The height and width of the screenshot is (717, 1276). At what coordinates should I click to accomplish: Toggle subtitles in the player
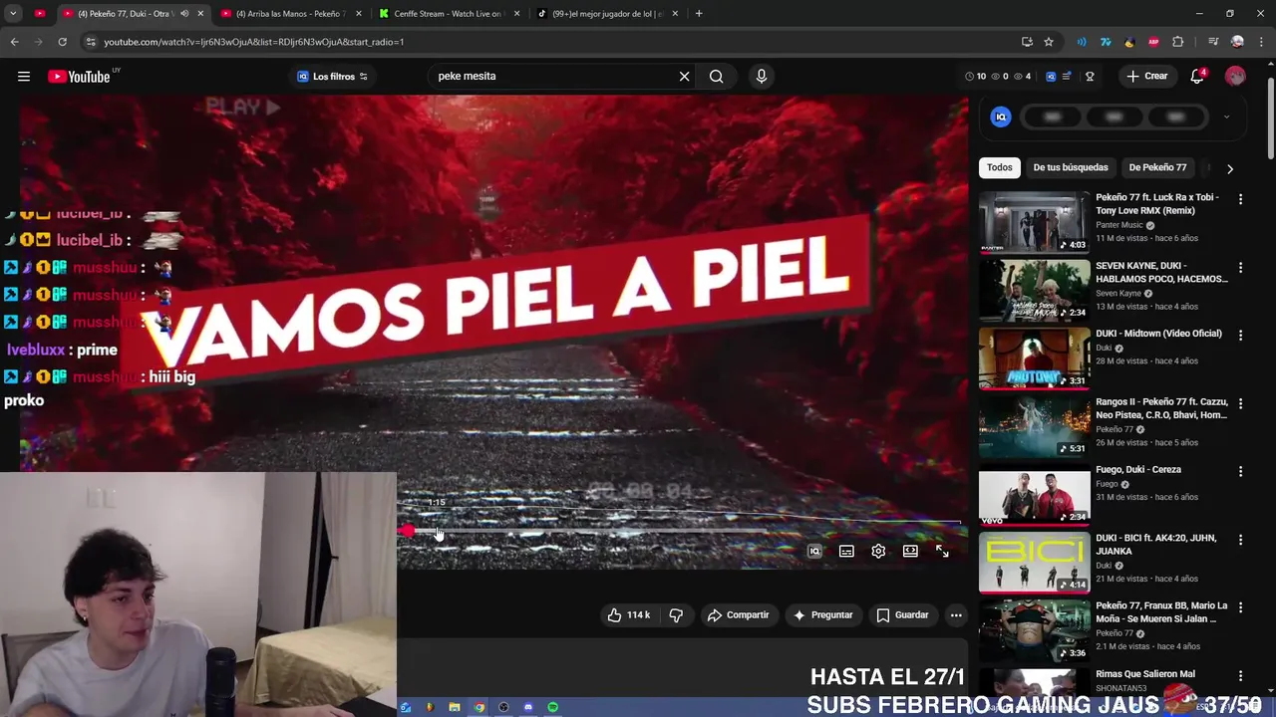point(846,551)
